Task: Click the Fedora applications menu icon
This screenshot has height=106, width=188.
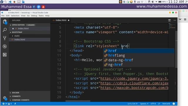Action: click(x=2, y=2)
